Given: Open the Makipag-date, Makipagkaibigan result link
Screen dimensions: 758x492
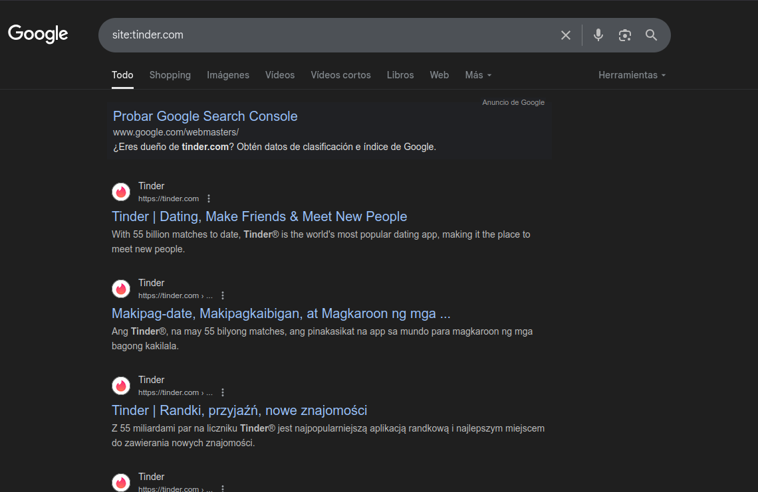Looking at the screenshot, I should click(281, 313).
